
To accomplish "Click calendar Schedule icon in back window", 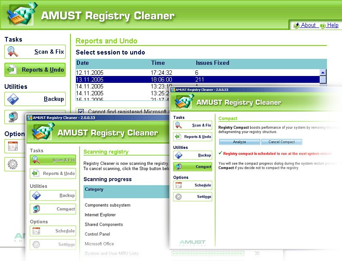I will [13, 146].
